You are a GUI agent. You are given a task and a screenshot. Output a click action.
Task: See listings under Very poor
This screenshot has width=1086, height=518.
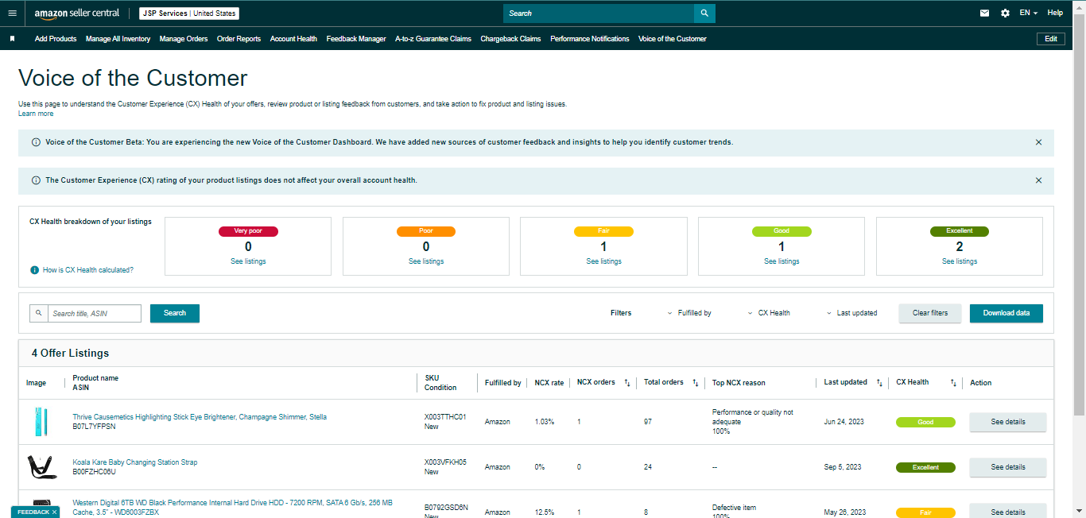click(x=248, y=261)
